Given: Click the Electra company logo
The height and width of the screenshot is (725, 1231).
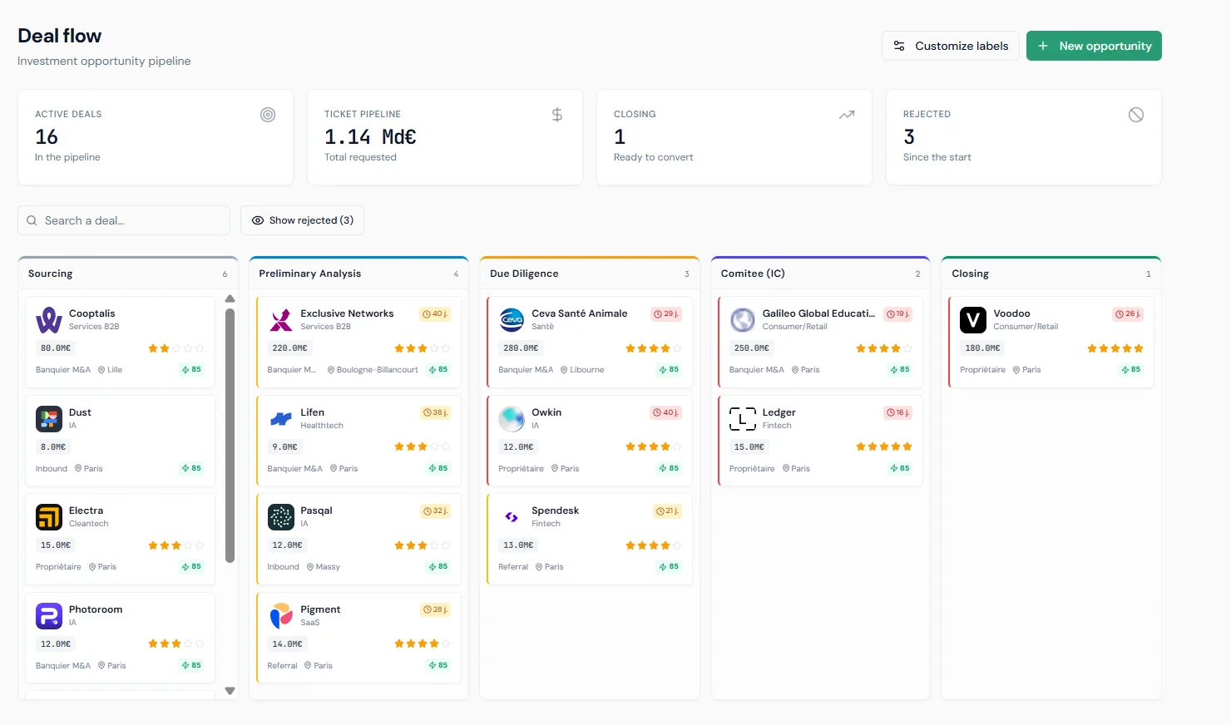Looking at the screenshot, I should 49,517.
